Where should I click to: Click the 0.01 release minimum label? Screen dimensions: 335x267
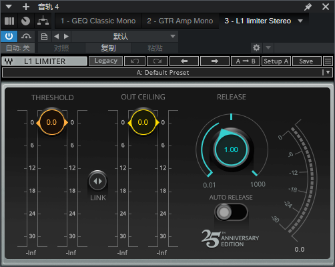[x=209, y=185]
